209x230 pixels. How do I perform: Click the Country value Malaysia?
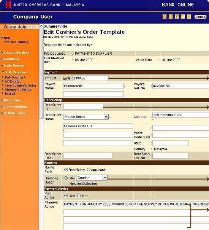tap(160, 149)
